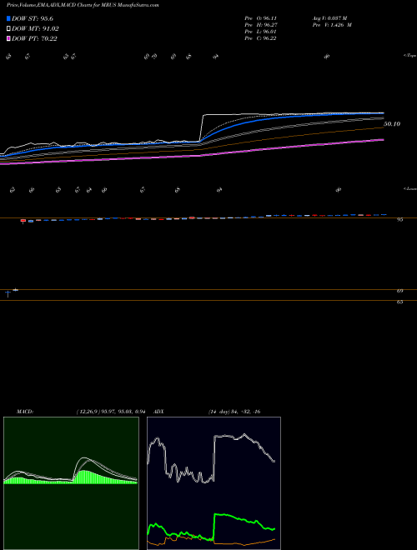Click the ADX (14 day) 34, +32, -16 values
Viewport: 417px width, 550px height.
(234, 412)
